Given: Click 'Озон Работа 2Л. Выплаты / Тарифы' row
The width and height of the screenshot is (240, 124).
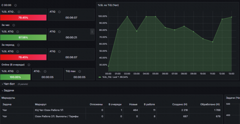Looking at the screenshot, I should pyautogui.click(x=112, y=117).
